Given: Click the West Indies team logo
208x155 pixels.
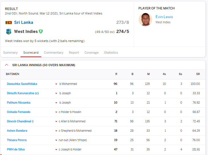Looking at the screenshot, I should tap(9, 32).
